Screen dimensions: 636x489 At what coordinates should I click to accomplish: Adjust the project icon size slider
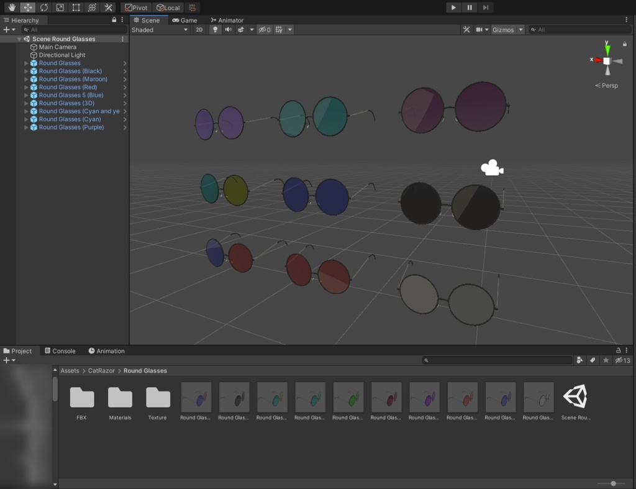pyautogui.click(x=613, y=483)
